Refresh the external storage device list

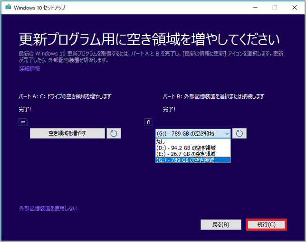[x=239, y=133]
